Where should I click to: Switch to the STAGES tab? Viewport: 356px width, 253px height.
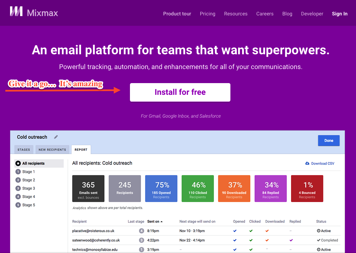24,150
